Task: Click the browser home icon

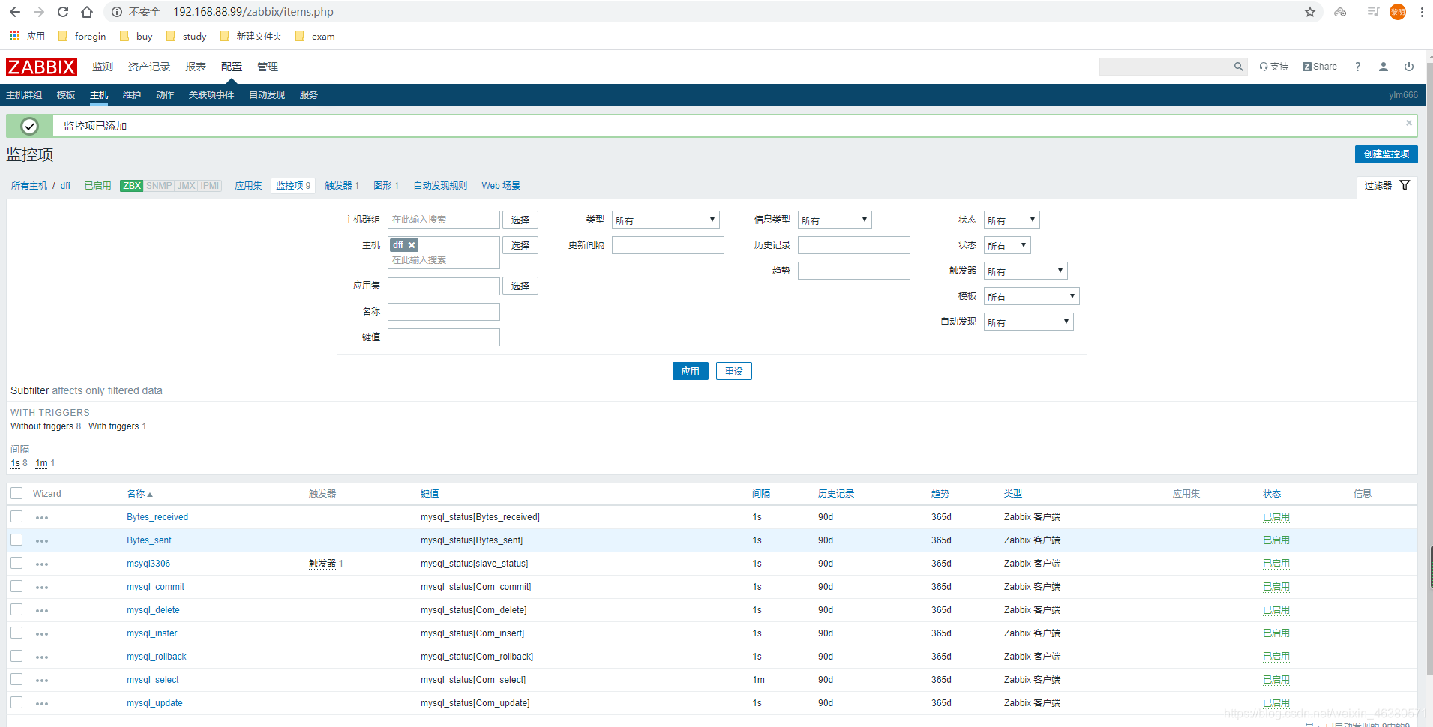Action: (x=87, y=12)
